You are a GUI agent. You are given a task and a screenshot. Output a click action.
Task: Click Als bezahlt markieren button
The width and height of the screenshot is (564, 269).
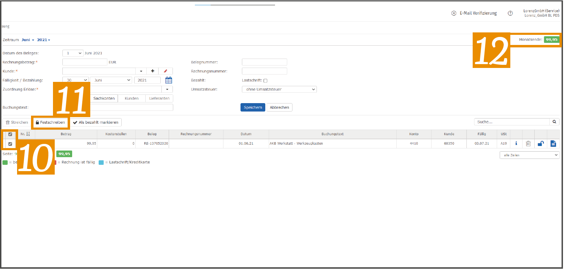coord(96,122)
